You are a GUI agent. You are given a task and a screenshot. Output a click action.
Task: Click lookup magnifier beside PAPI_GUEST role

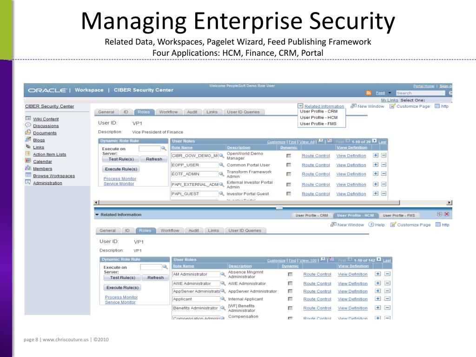(222, 194)
